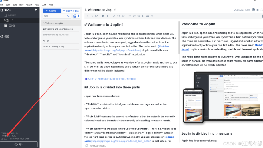Open the 笔记 Note menu

(37, 5)
